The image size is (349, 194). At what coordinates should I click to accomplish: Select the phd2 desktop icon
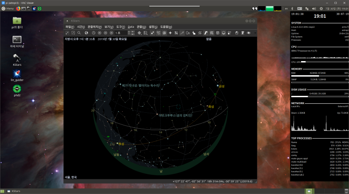click(x=17, y=89)
